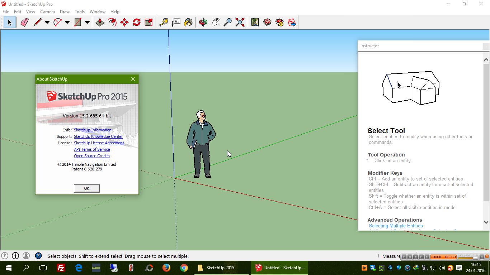Close the Instructor panel

coord(486,46)
